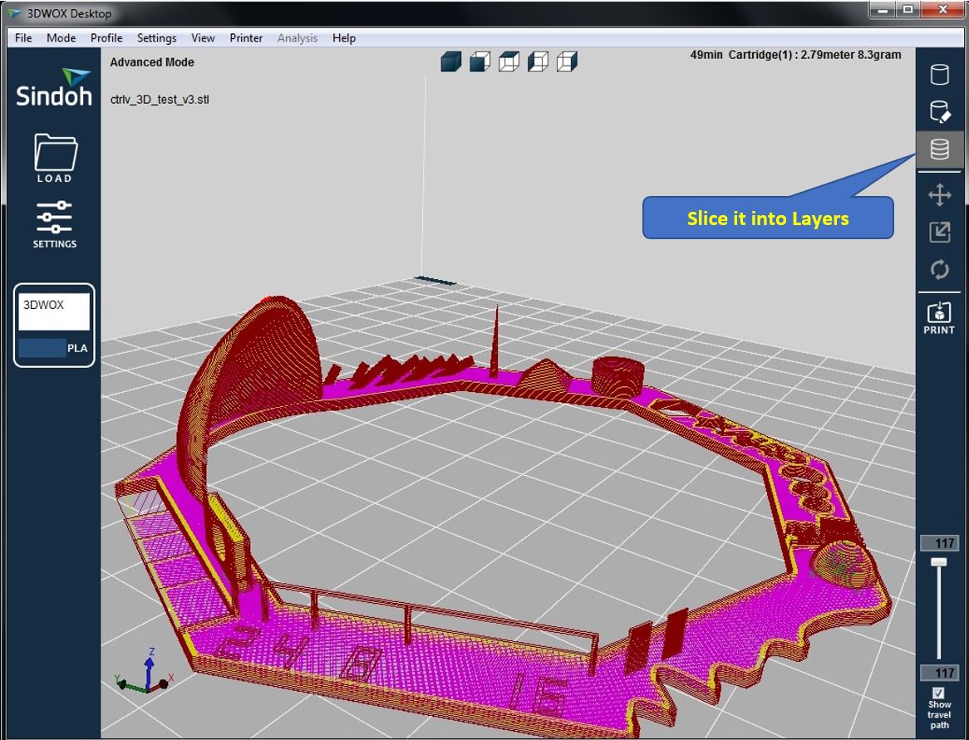
Task: Close the 3DWOX Desktop window
Action: (x=942, y=9)
